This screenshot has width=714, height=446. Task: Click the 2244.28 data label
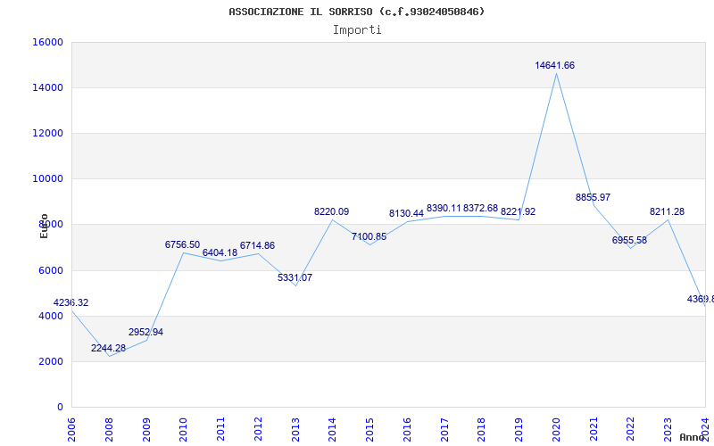click(x=108, y=348)
